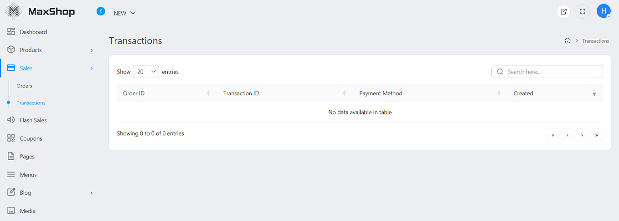Open the external link icon in header

pyautogui.click(x=564, y=12)
